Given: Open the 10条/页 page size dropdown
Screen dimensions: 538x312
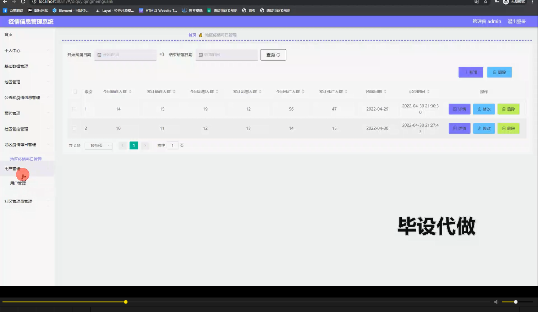Looking at the screenshot, I should [98, 145].
